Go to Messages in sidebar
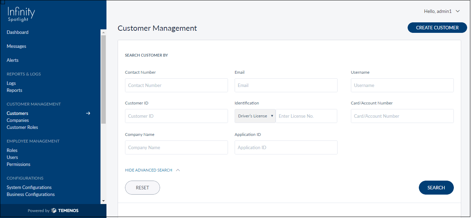 16,46
